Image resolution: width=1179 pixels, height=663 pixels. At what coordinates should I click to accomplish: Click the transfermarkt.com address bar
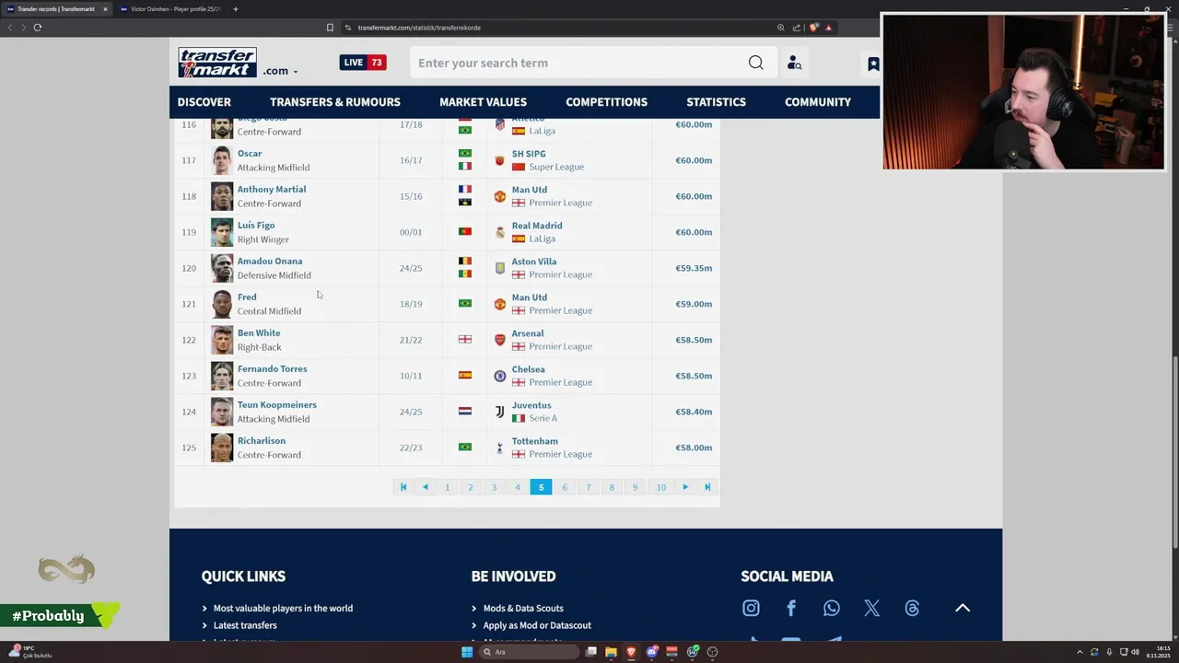click(553, 28)
